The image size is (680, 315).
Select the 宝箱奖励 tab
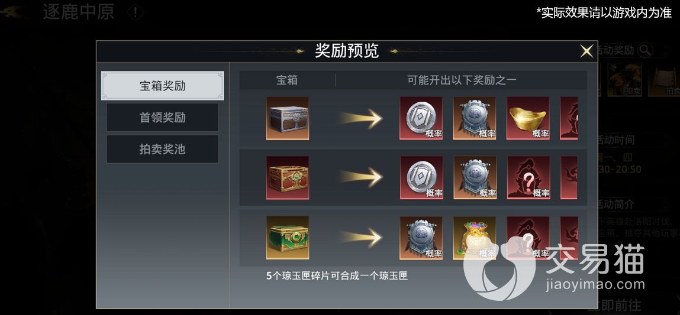tap(163, 86)
